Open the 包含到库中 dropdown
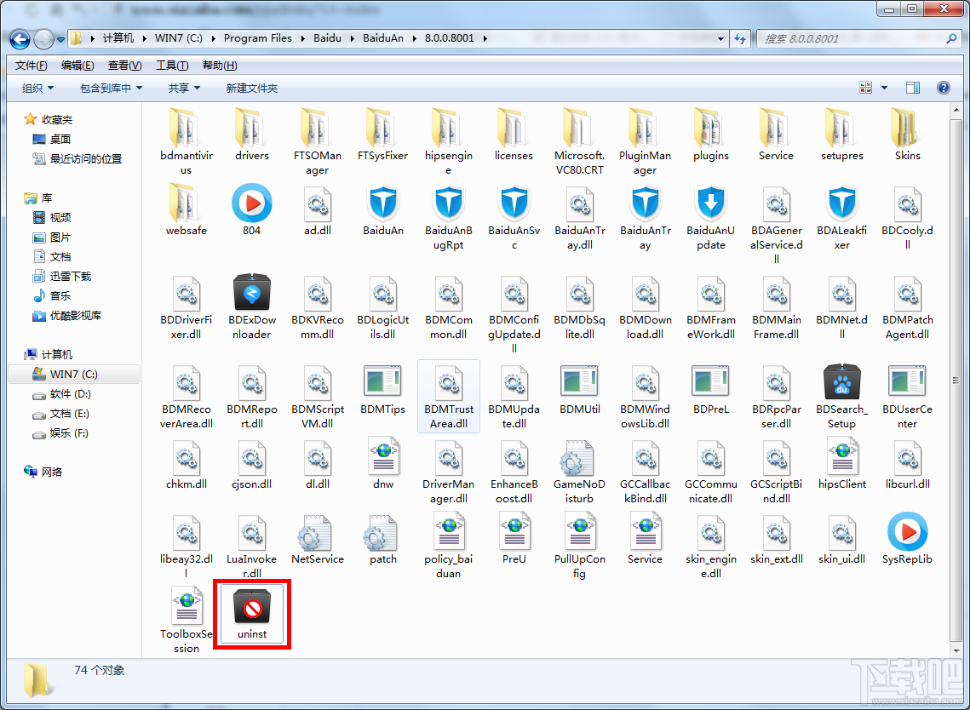970x710 pixels. click(112, 89)
